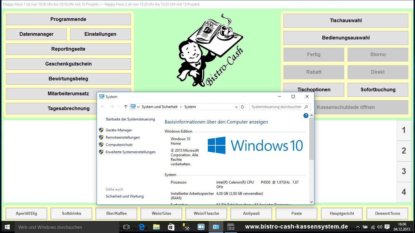Open recent locations dropdown next to forward arrow

click(119, 107)
